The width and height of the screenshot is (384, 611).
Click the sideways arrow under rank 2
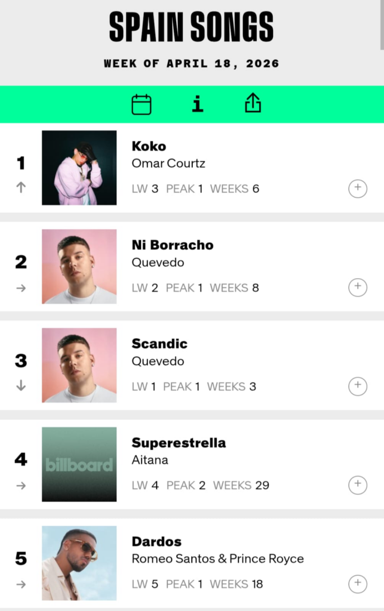coord(21,288)
